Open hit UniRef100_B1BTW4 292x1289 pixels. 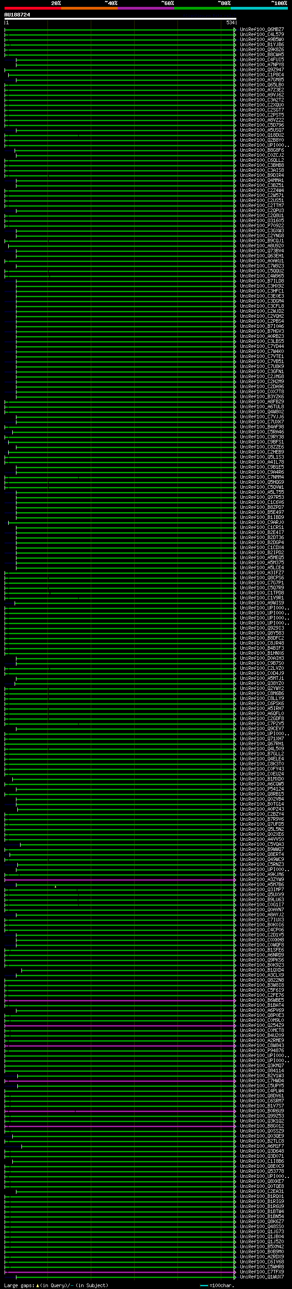pos(262,1211)
